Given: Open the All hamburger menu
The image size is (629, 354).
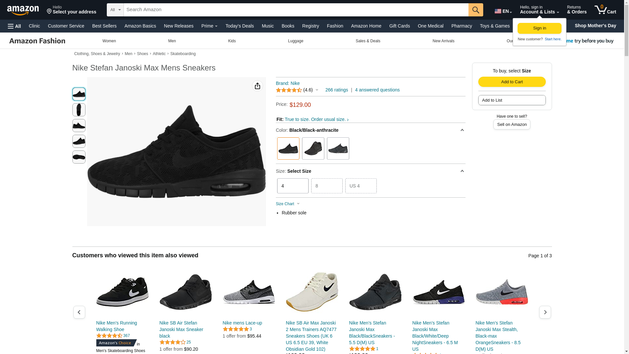Looking at the screenshot, I should tap(14, 26).
